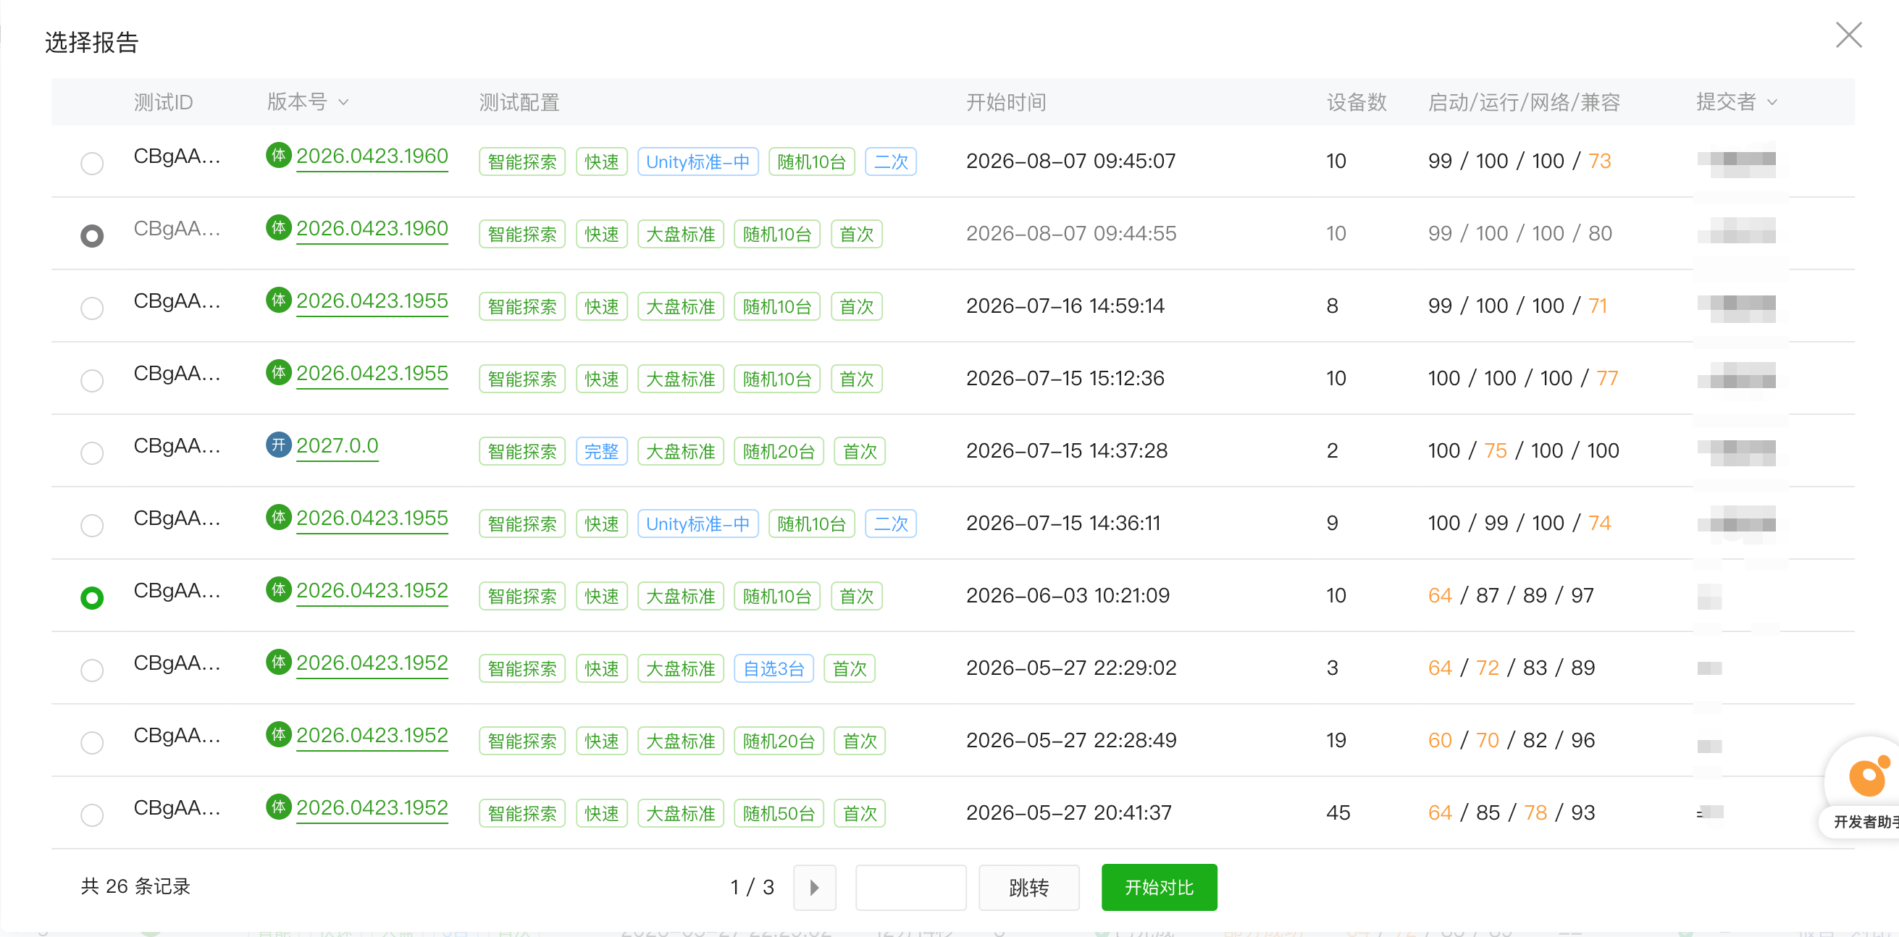Image resolution: width=1899 pixels, height=937 pixels.
Task: Click 测试配置 column header
Action: tap(519, 101)
